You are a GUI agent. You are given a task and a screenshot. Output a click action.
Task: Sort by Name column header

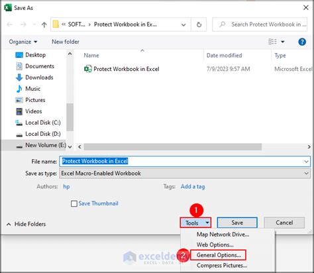(x=91, y=56)
